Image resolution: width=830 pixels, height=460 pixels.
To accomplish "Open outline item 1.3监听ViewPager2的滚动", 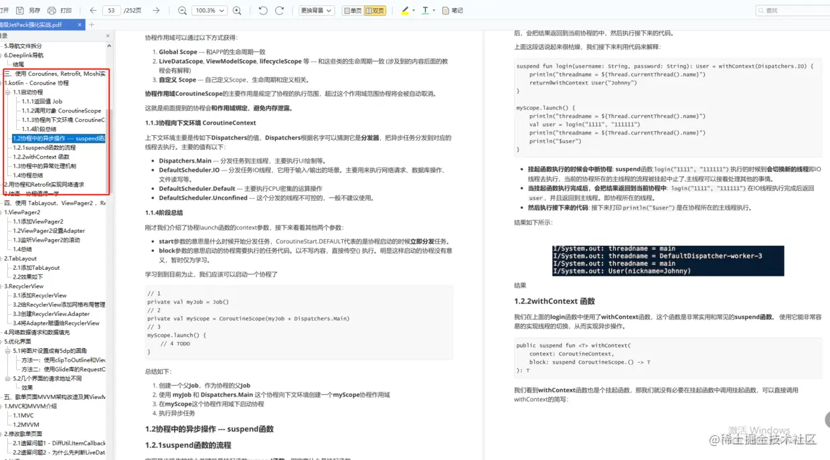I will pyautogui.click(x=46, y=240).
